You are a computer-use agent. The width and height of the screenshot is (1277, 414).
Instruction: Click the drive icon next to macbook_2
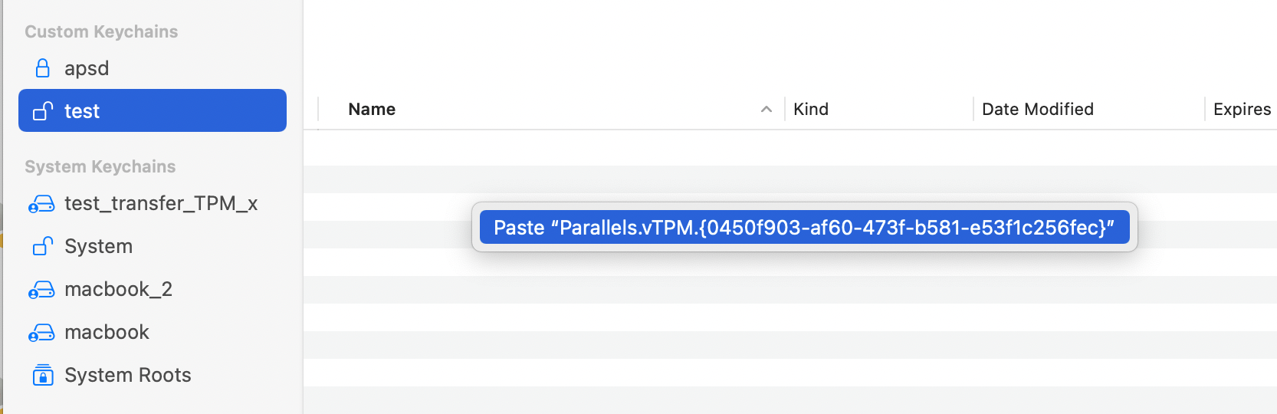tap(41, 290)
